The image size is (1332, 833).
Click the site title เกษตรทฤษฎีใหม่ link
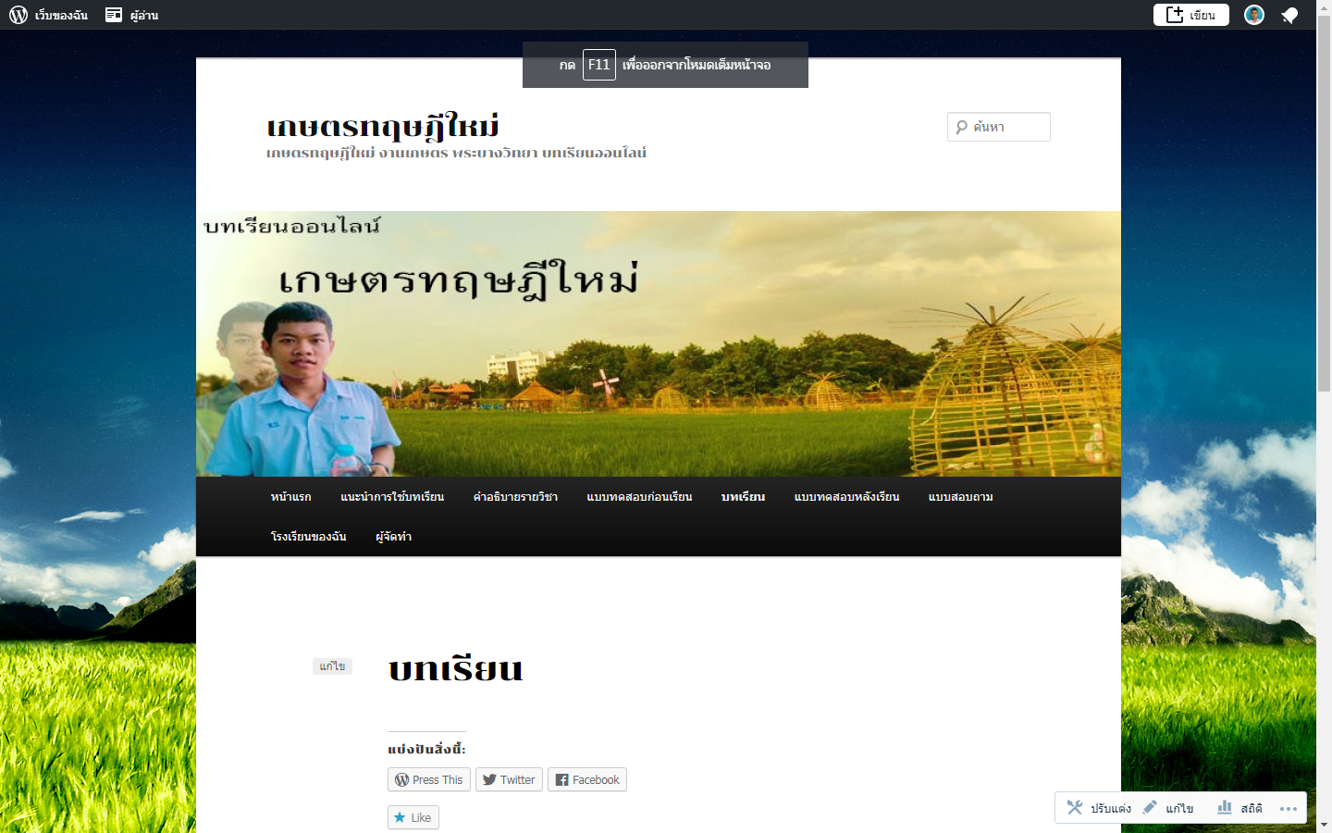pos(383,126)
